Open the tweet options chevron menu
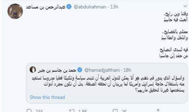Image resolution: width=189 pixels, height=112 pixels. tap(184, 6)
